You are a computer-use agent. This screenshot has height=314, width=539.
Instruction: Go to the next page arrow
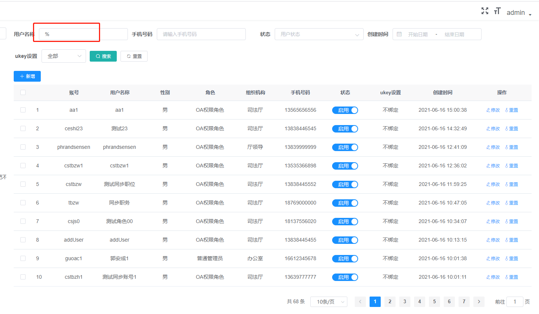tap(479, 302)
